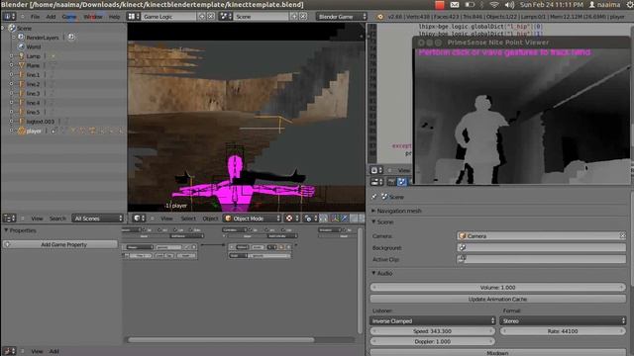Open the Wi-Fi network indicator

click(x=494, y=5)
